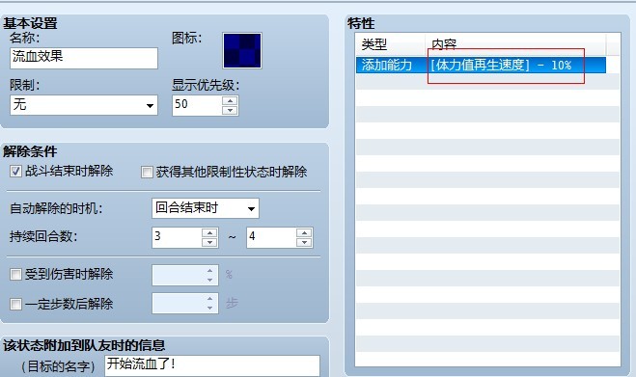
Task: Click the state icon image box
Action: (242, 51)
